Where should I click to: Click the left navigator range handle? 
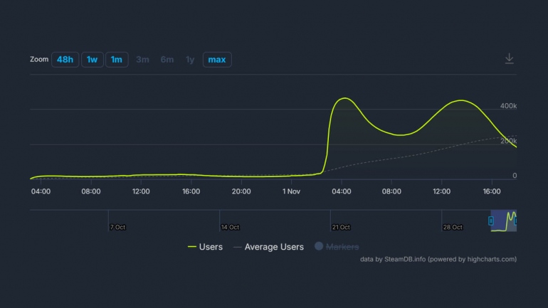[x=491, y=221]
